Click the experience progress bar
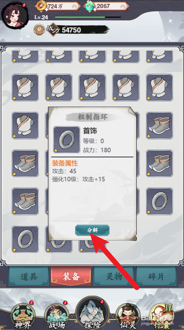 point(88,17)
